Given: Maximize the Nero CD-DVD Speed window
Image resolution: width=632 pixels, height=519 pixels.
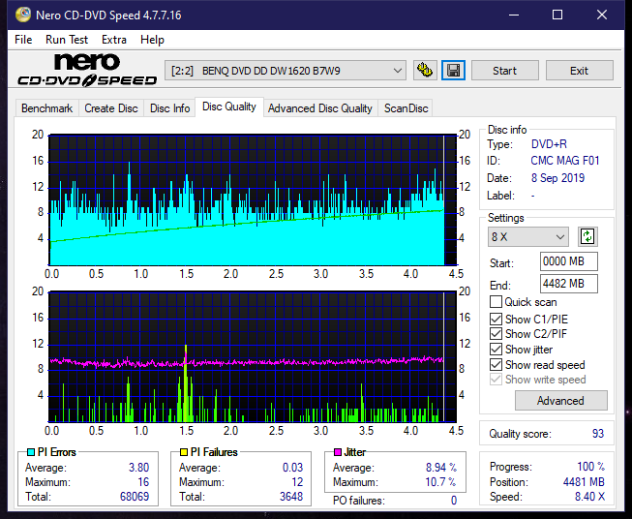Looking at the screenshot, I should click(557, 15).
